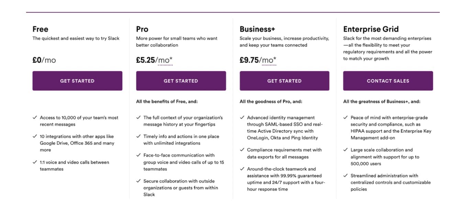This screenshot has width=458, height=204.
Task: Click checkmark beside 'Peace of mind' feature
Action: pos(346,117)
